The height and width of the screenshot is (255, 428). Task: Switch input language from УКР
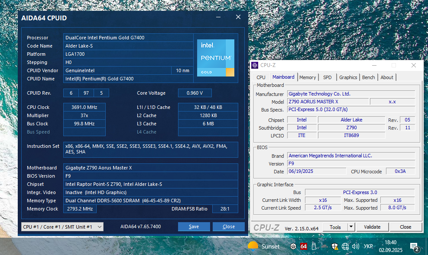pyautogui.click(x=368, y=246)
